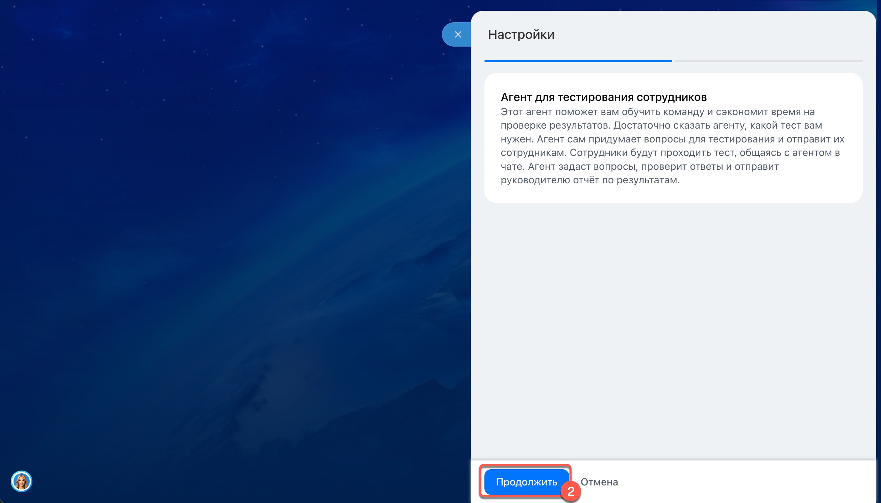Viewport: 881px width, 503px height.
Task: Click the line starting 'Этот агент поможет'
Action: (x=657, y=112)
